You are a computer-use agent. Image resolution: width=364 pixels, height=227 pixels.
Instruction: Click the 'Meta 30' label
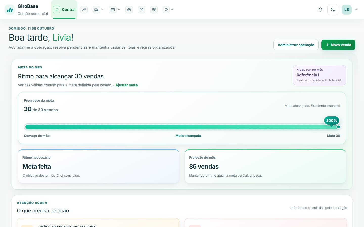pos(333,136)
